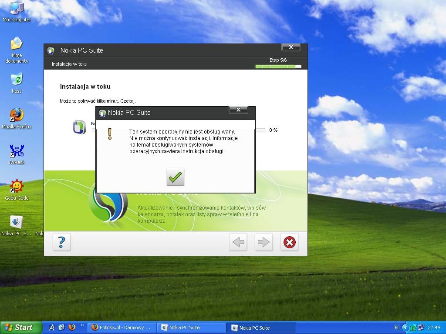Click the Nokia PC Suite icon in the error dialog title
Screen dimensions: 446x334
(102, 114)
